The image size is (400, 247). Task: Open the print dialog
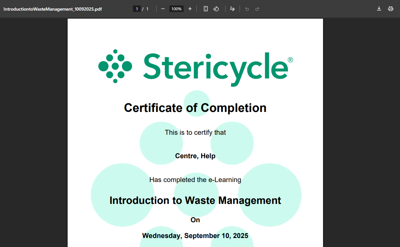click(391, 9)
